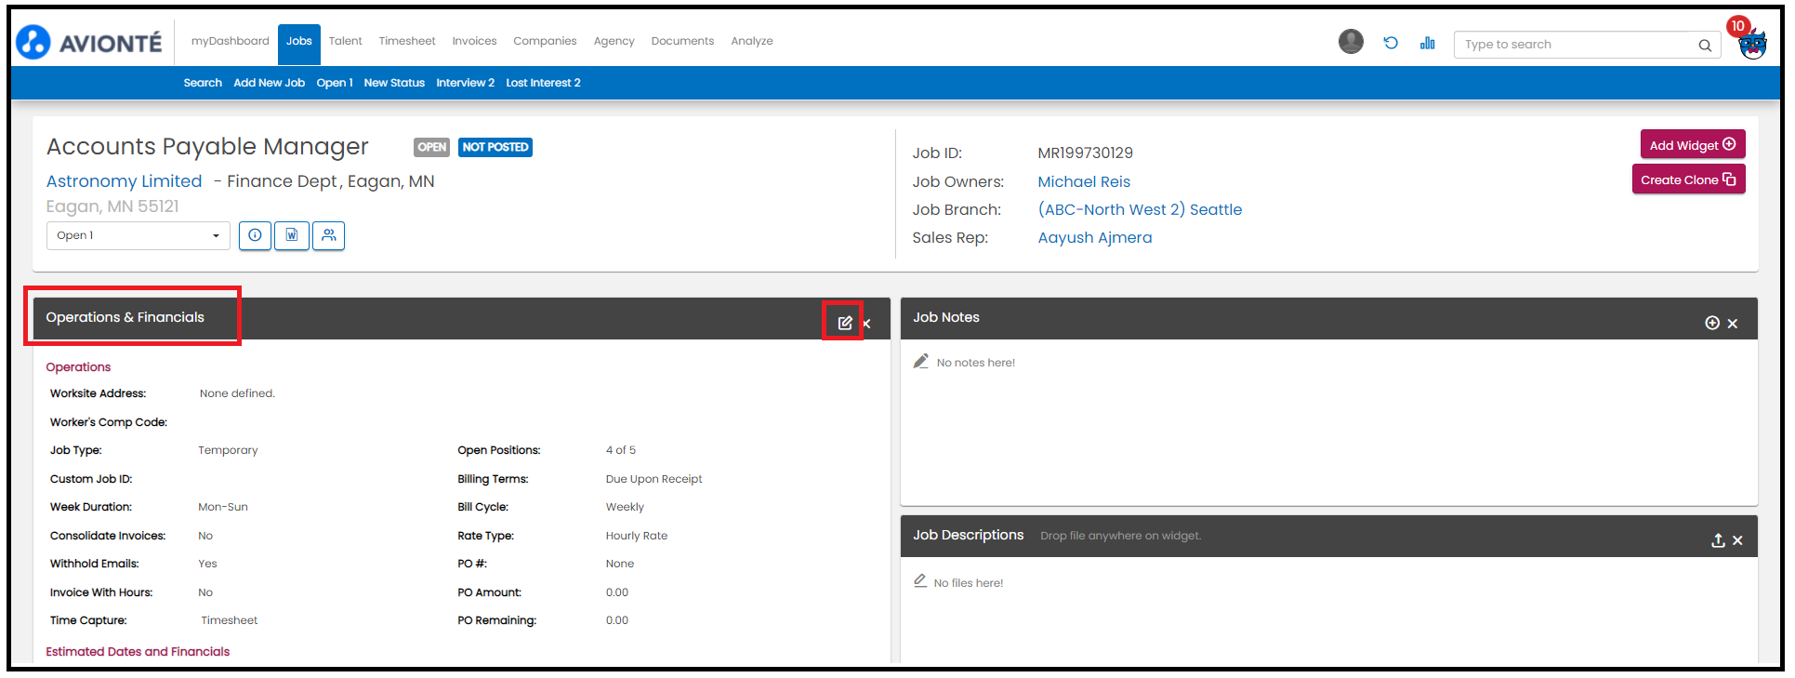Go to the Agency tab
The height and width of the screenshot is (678, 1795).
614,41
